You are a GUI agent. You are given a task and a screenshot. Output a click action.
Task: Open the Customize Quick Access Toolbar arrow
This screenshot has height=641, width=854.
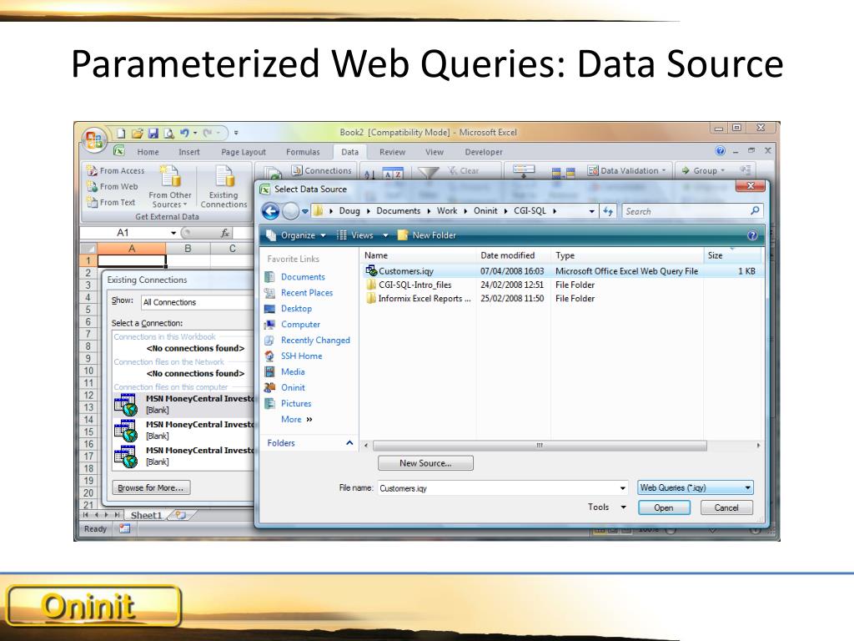[236, 133]
